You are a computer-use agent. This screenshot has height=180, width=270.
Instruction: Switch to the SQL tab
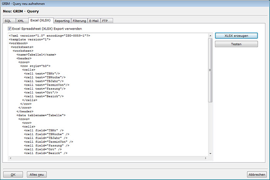[8, 21]
